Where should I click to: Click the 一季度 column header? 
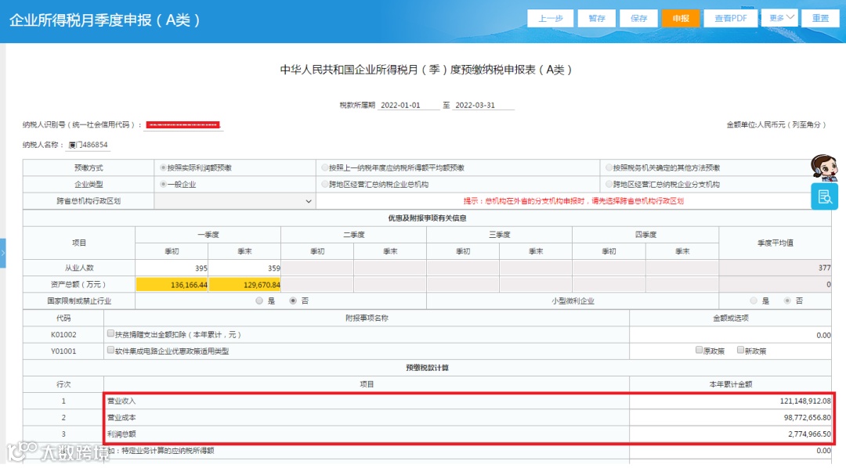pos(208,235)
